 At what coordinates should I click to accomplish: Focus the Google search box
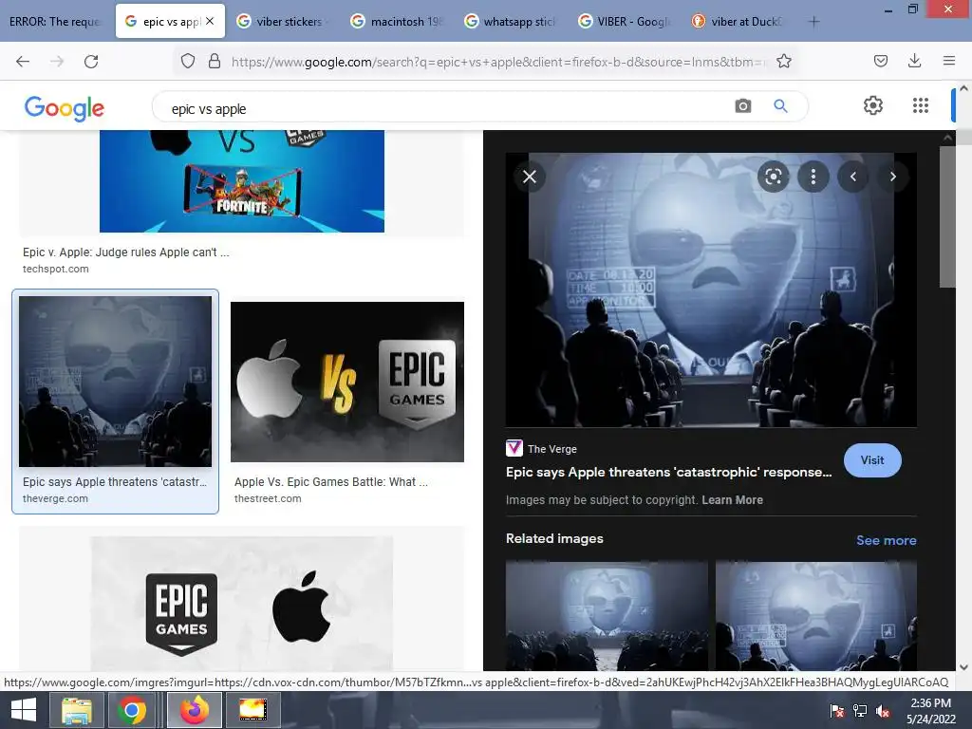pos(446,108)
